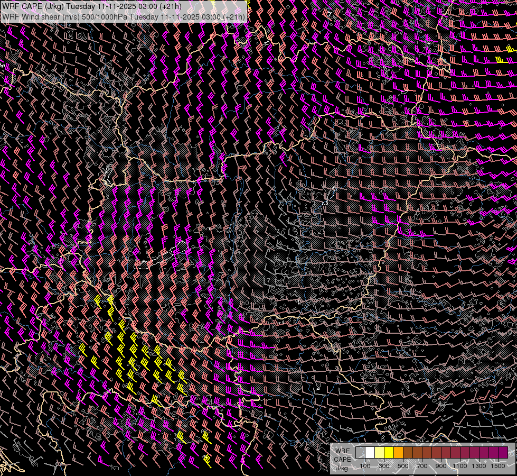Click the 300 value on the legend scale
This screenshot has width=517, height=476.
[384, 466]
